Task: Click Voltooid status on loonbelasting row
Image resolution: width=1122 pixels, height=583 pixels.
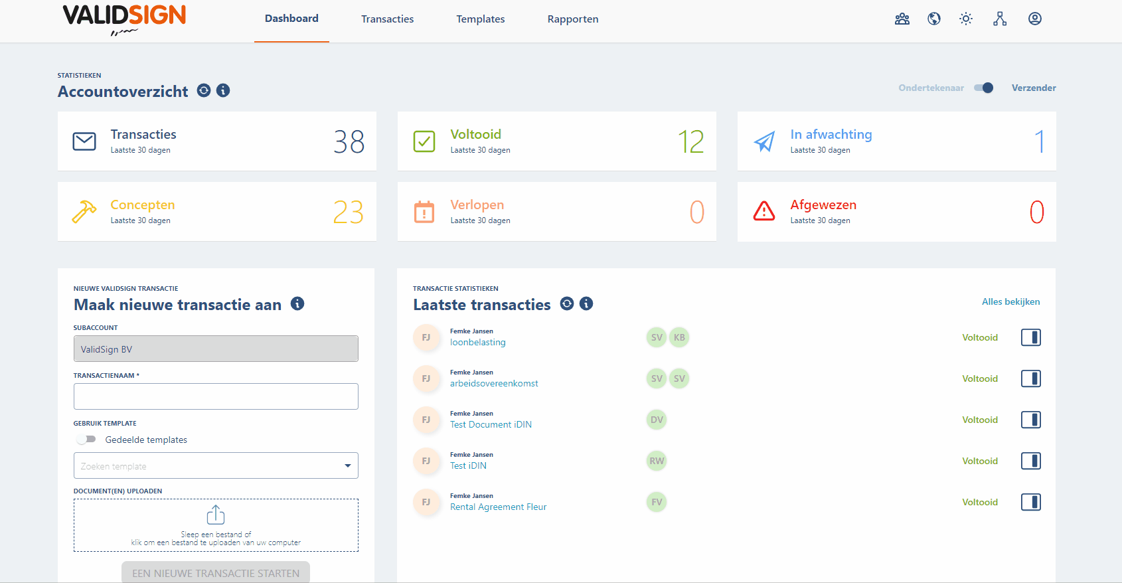Action: click(980, 337)
